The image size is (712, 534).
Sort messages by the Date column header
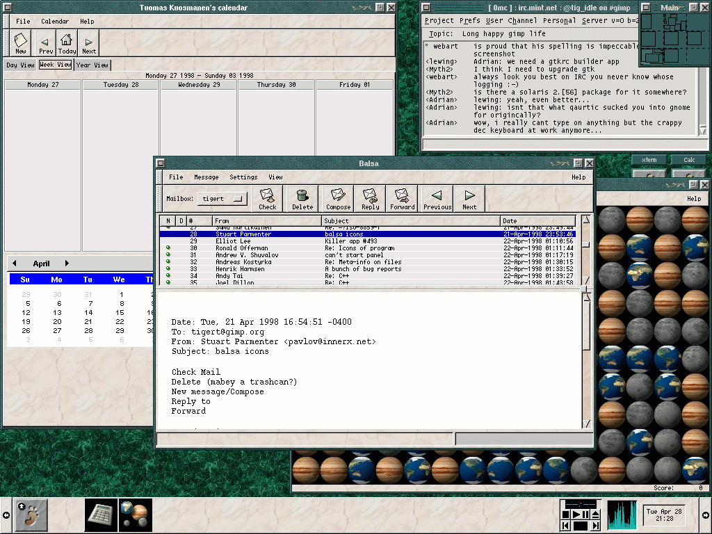coord(538,220)
